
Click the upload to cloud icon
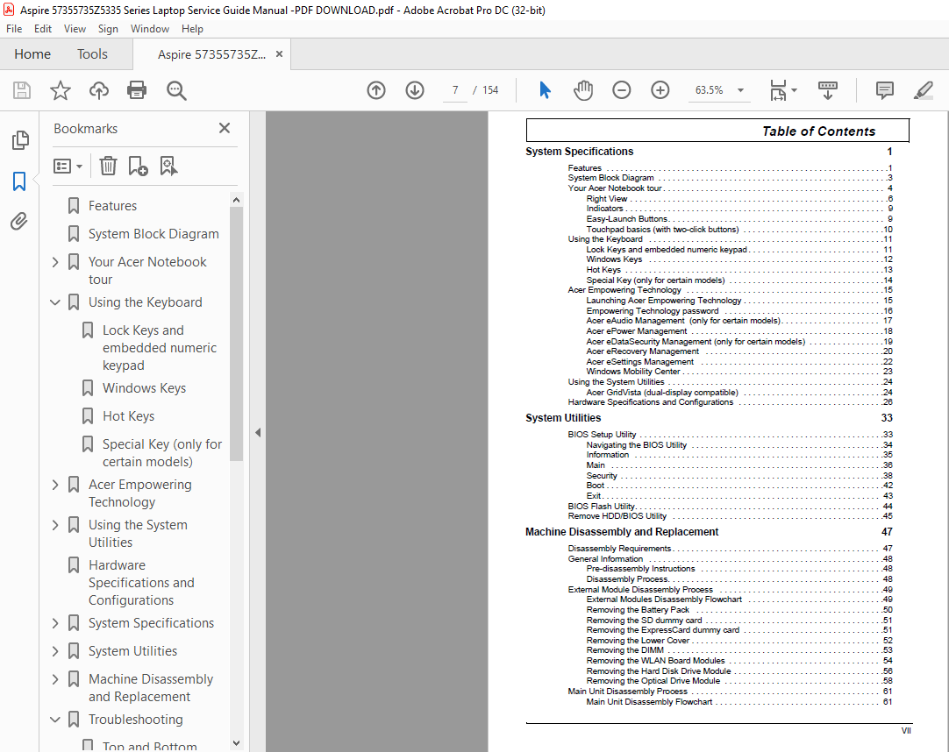coord(99,90)
